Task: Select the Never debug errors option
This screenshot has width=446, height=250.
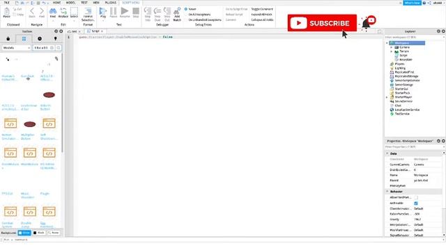Action: click(190, 9)
